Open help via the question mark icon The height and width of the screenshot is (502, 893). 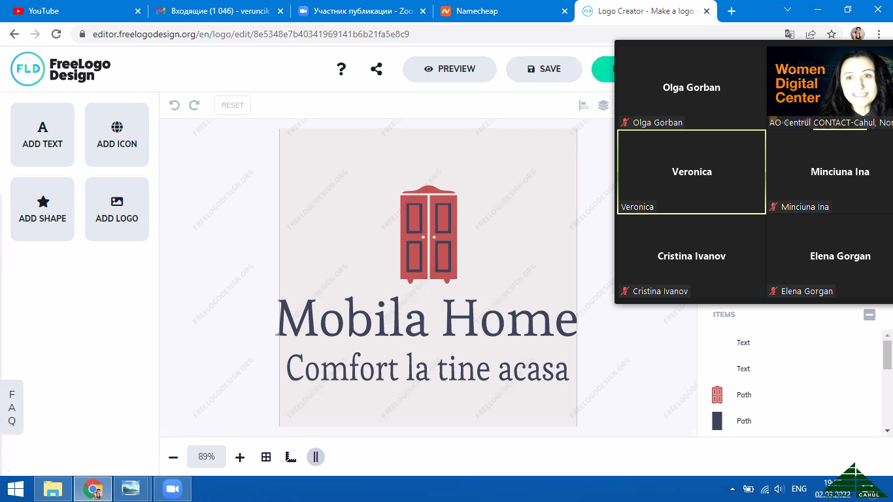341,69
